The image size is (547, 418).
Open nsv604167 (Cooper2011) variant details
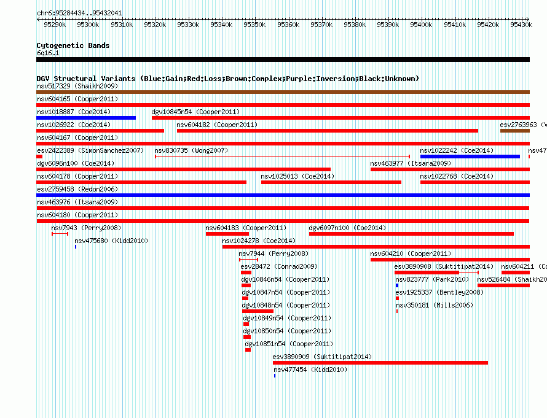click(77, 137)
